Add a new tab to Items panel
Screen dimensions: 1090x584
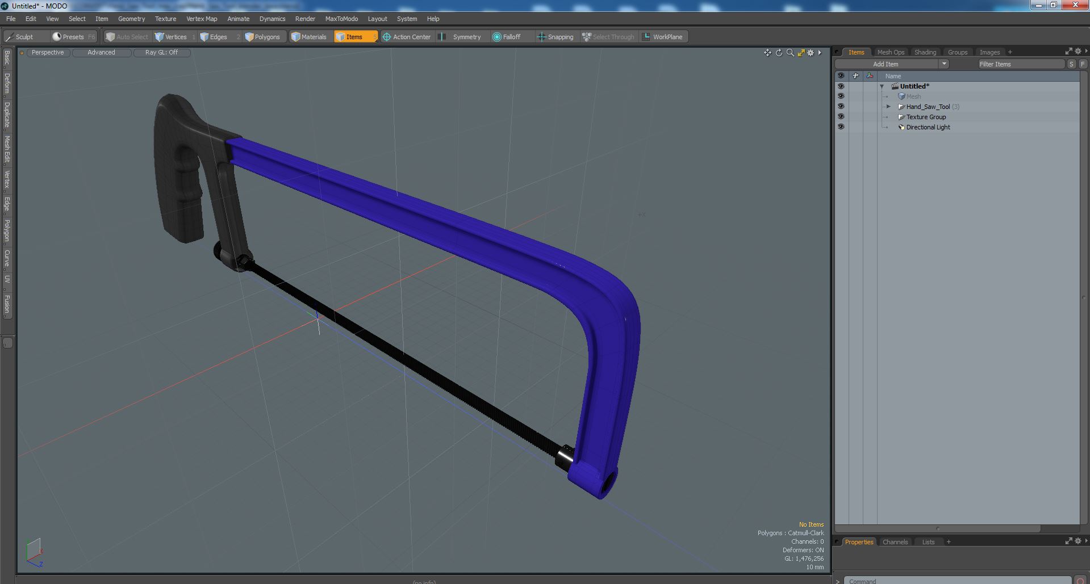[x=1010, y=52]
